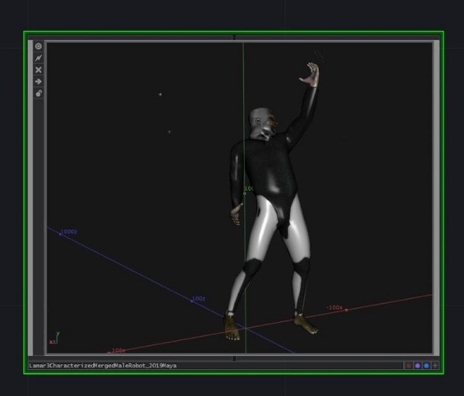Click the X flag icon on node
464x396 pixels.
pyautogui.click(x=38, y=70)
